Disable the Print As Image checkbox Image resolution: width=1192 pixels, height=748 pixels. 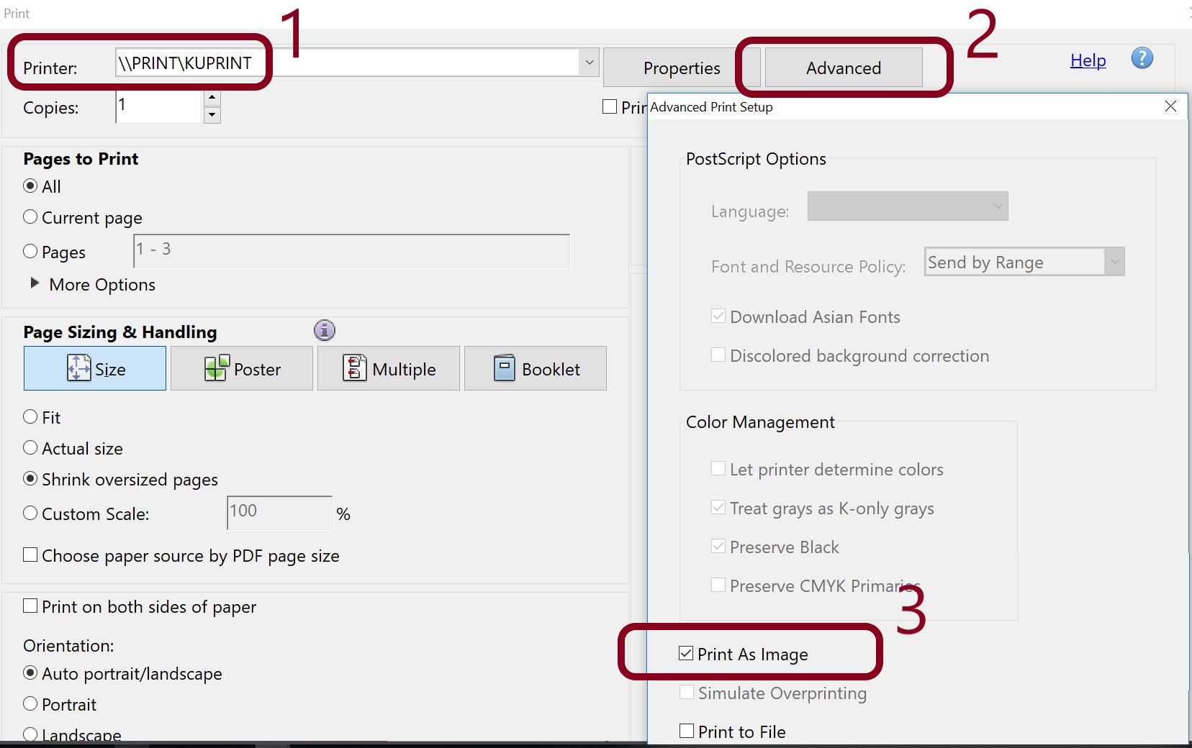[x=686, y=653]
